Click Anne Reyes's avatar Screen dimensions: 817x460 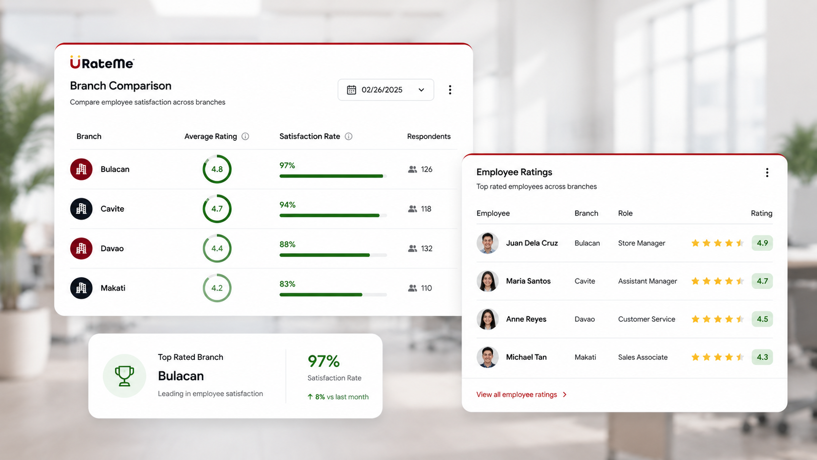coord(487,319)
